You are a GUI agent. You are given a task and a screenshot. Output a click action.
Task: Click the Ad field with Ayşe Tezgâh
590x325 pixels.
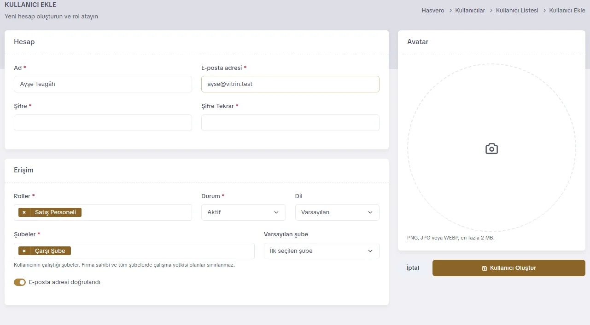(x=103, y=84)
